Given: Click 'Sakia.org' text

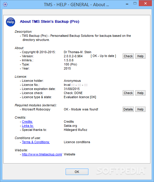Looking at the screenshot, I should pyautogui.click(x=70, y=126).
